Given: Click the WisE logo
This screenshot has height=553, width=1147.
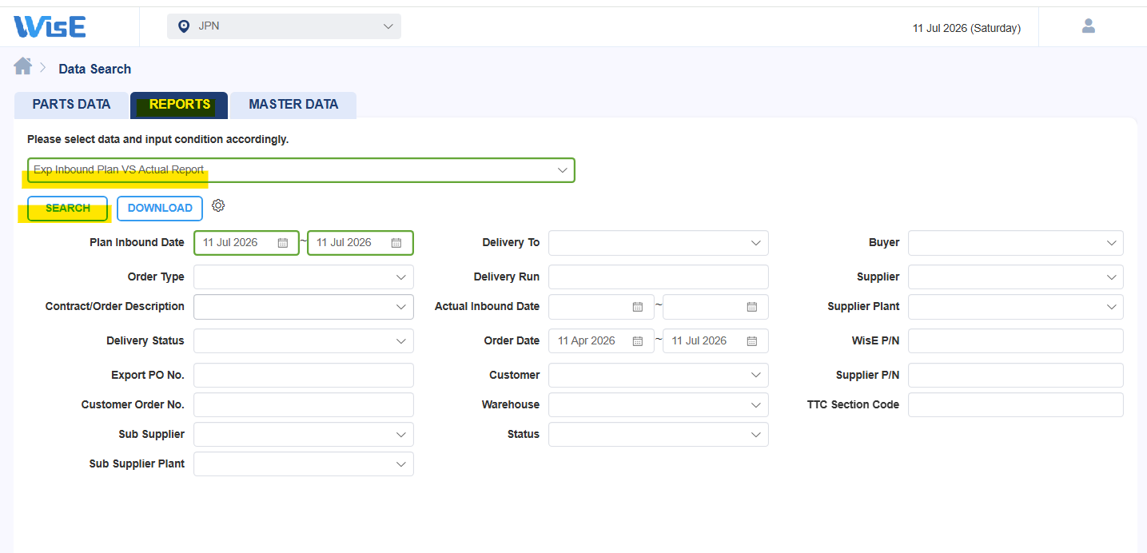Looking at the screenshot, I should pos(50,27).
